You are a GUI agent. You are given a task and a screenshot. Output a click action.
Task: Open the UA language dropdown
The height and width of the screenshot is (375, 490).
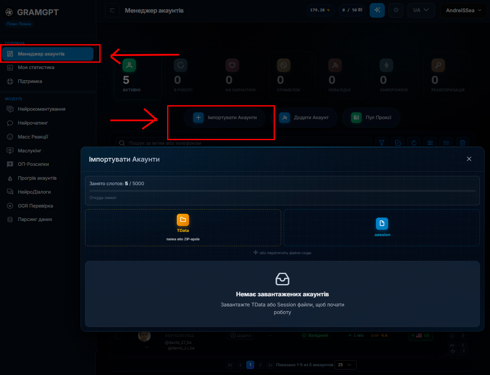(x=421, y=11)
